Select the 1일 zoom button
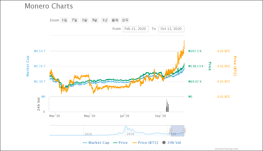This screenshot has width=263, height=151. (x=64, y=20)
